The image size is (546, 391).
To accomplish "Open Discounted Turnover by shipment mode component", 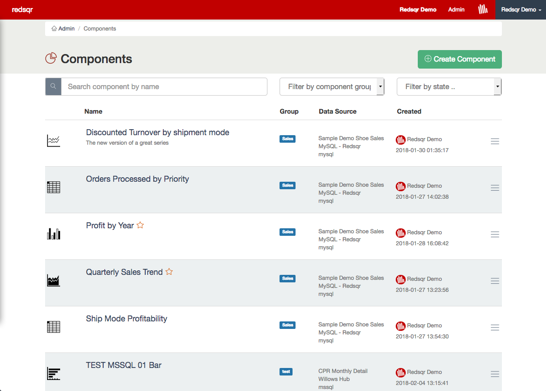I will coord(157,132).
